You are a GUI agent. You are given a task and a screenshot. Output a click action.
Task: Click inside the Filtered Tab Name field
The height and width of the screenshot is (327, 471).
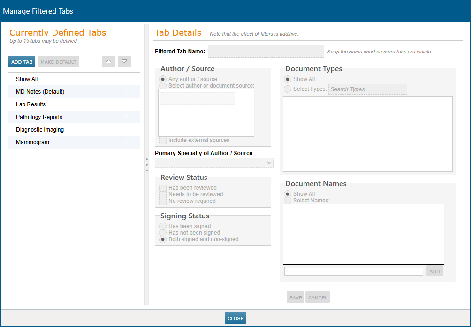[x=266, y=51]
